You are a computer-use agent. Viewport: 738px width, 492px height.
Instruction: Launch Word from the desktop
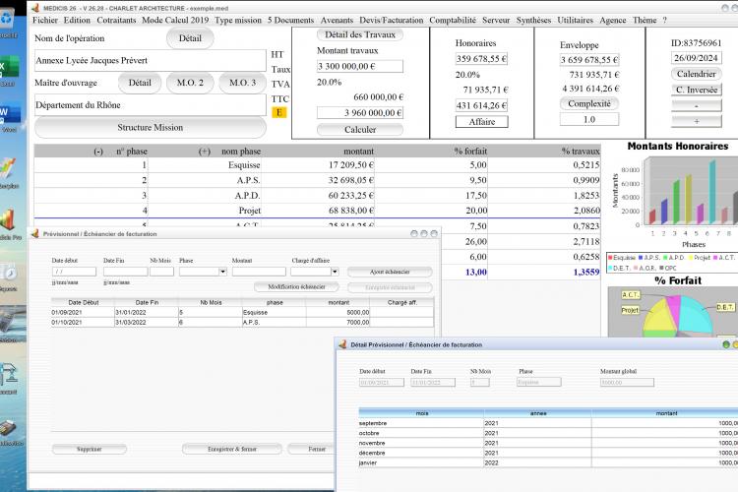click(x=9, y=117)
